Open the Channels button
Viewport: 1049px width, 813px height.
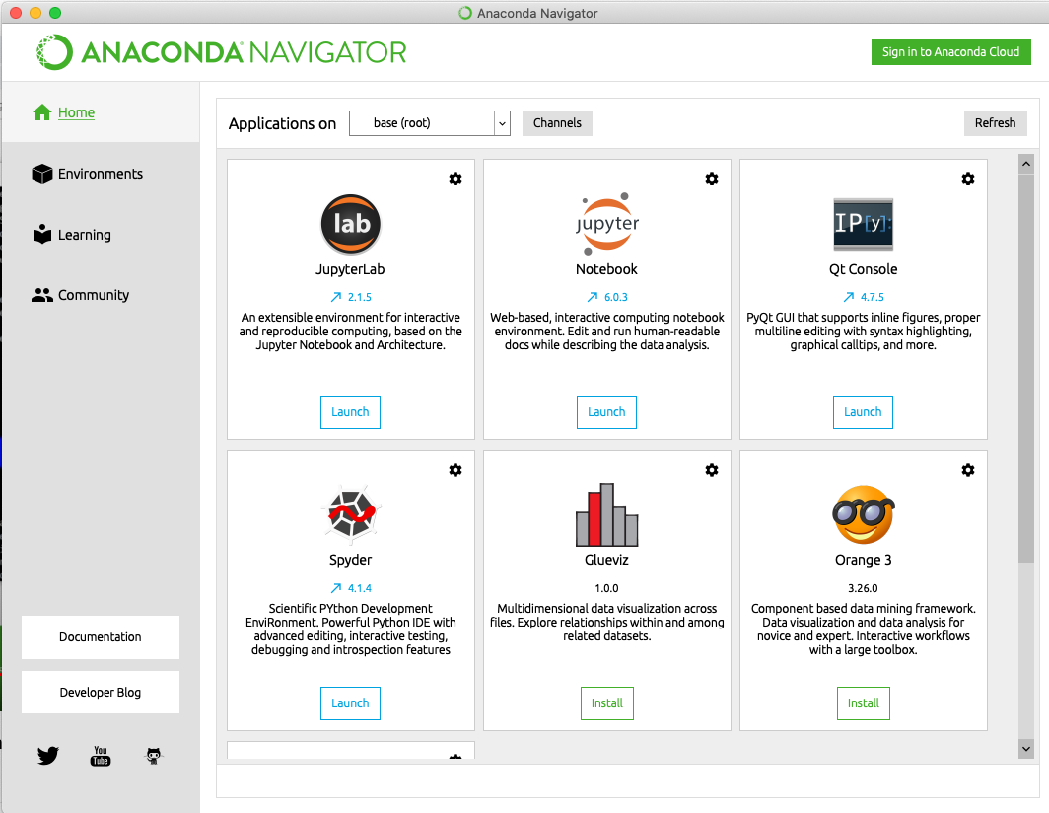point(557,123)
